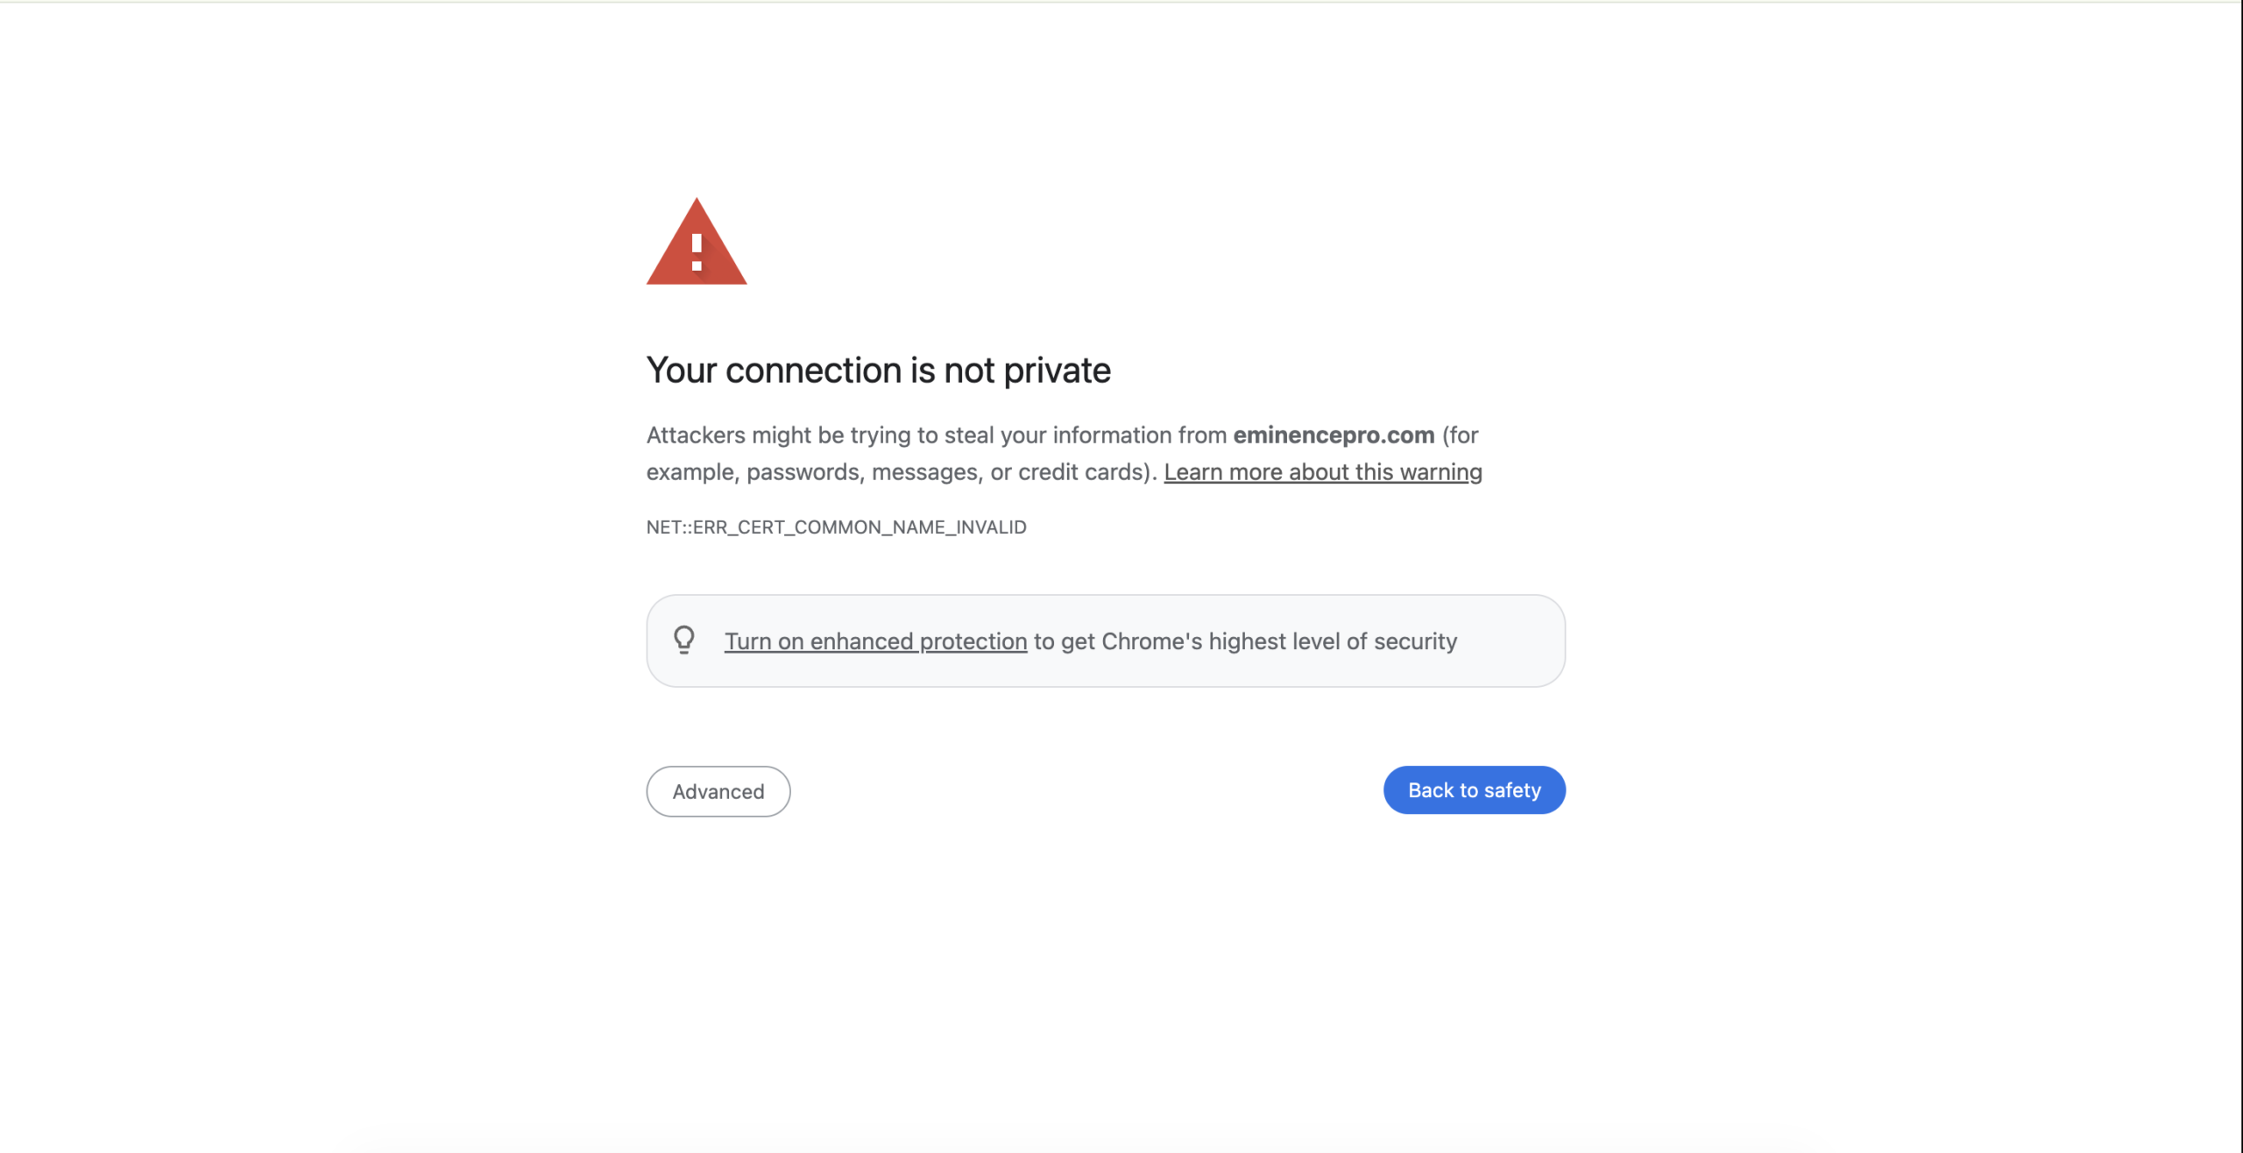2243x1153 pixels.
Task: Click the red warning triangle icon
Action: pos(697,244)
